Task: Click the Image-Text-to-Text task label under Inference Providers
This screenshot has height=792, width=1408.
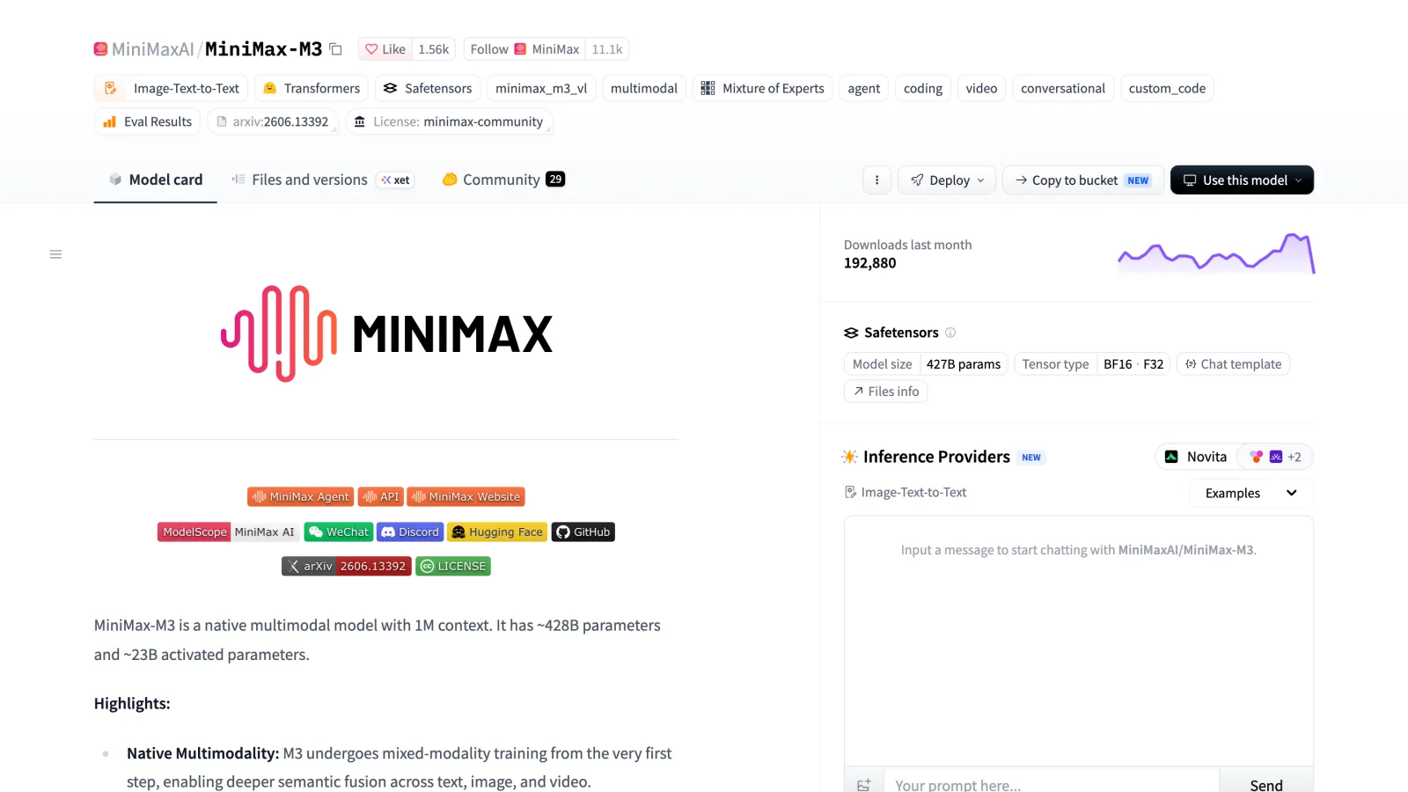Action: click(x=906, y=492)
